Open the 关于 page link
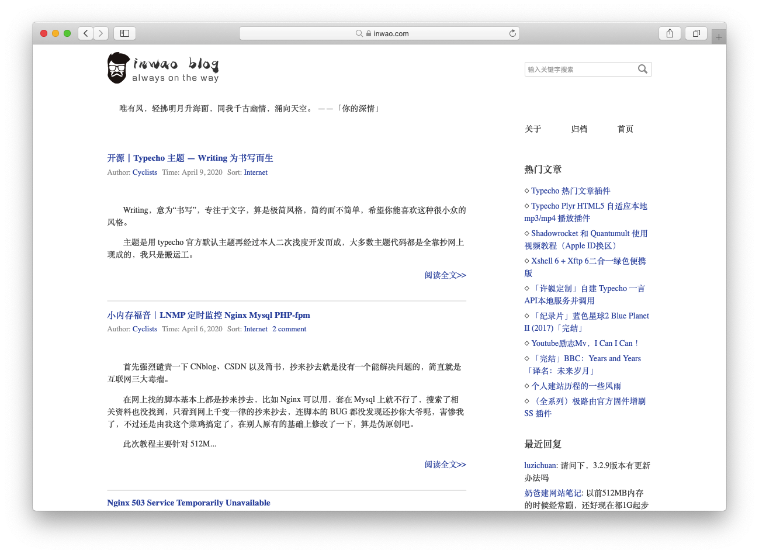This screenshot has height=554, width=759. coord(532,129)
